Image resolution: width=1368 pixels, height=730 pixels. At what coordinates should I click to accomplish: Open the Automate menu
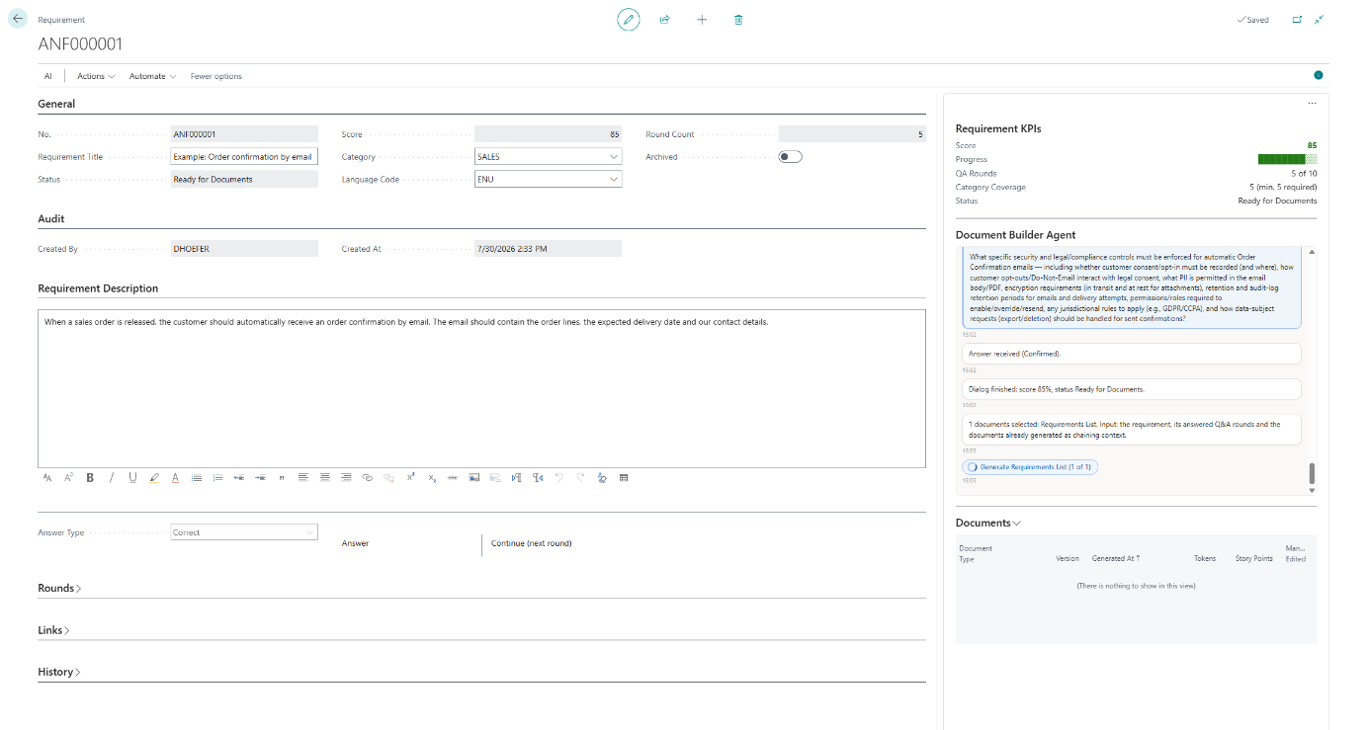pos(153,76)
